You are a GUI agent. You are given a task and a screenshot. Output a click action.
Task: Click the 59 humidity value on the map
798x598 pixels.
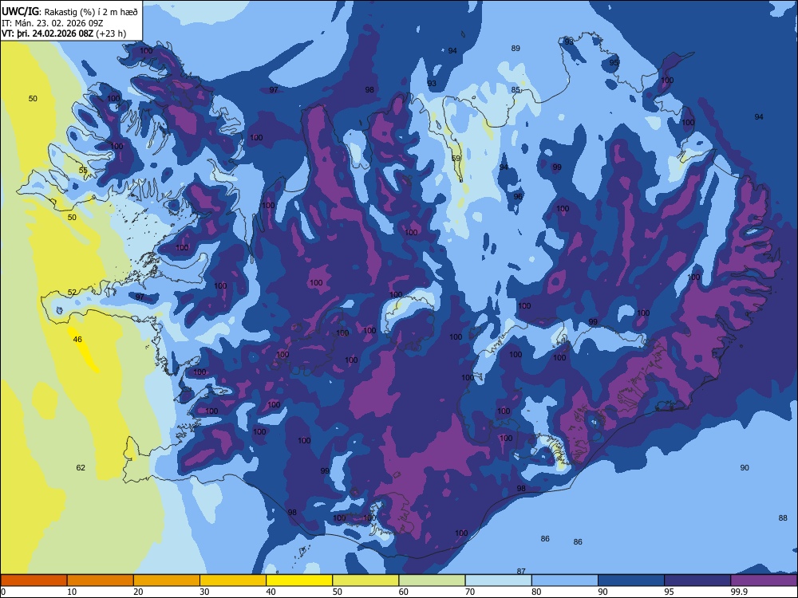coord(456,158)
